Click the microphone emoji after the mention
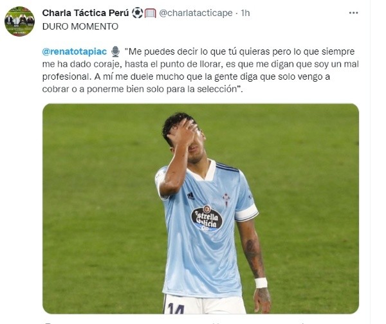The image size is (386, 324). tap(115, 51)
